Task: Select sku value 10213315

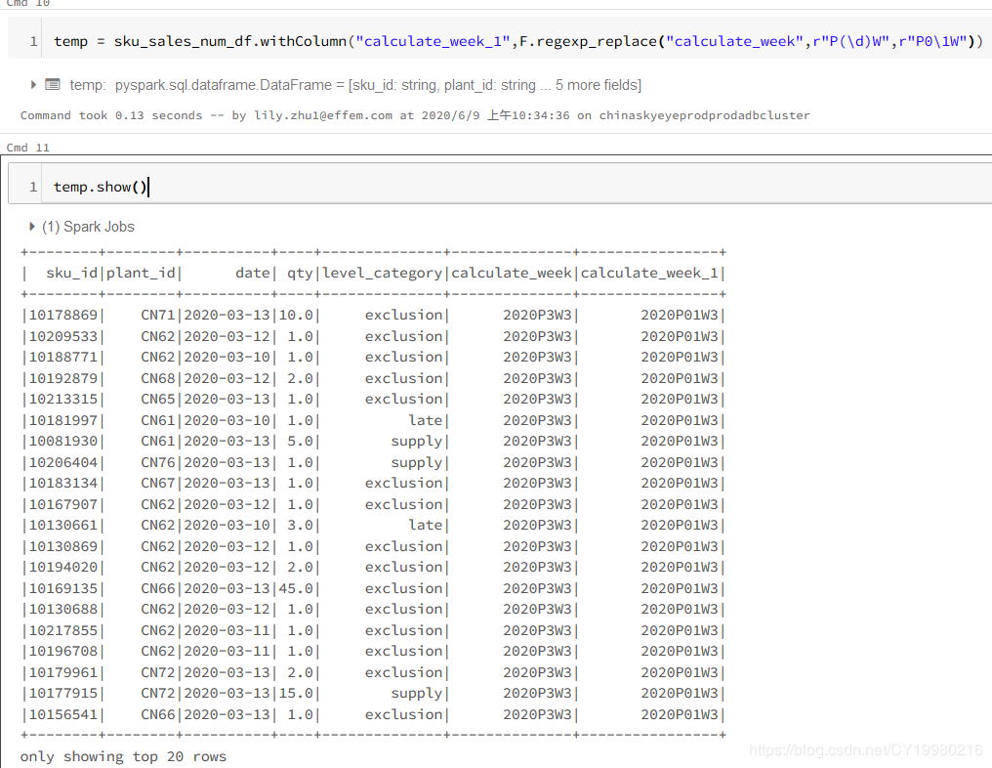Action: [63, 400]
